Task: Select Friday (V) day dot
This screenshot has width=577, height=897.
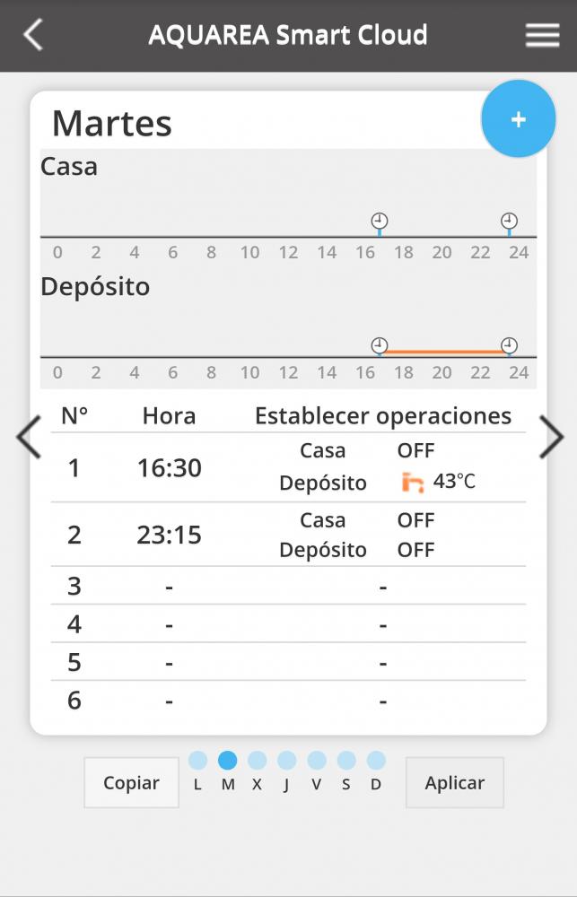Action: tap(317, 761)
